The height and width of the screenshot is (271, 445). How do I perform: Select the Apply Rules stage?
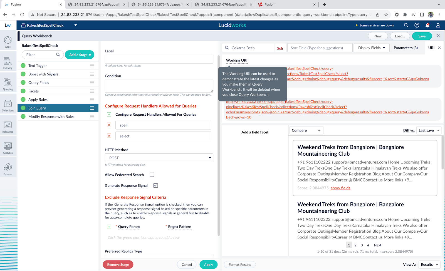pyautogui.click(x=58, y=100)
